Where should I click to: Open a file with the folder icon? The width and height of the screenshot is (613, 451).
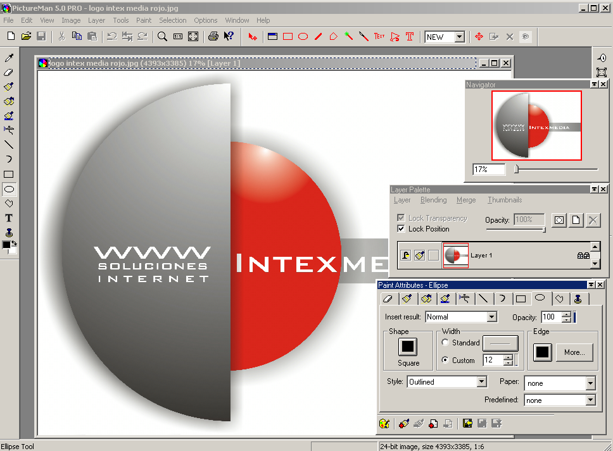[x=26, y=36]
